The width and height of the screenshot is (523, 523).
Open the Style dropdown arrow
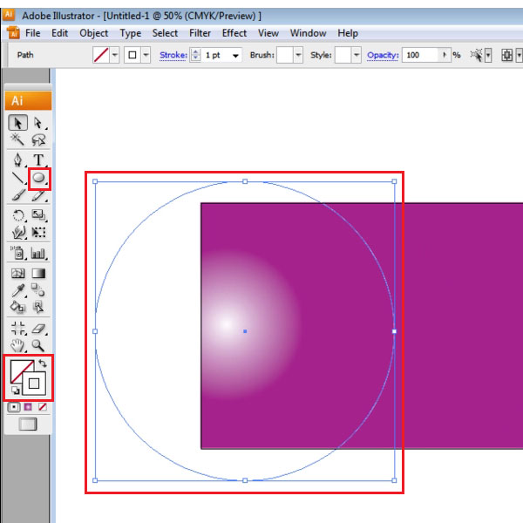point(357,55)
